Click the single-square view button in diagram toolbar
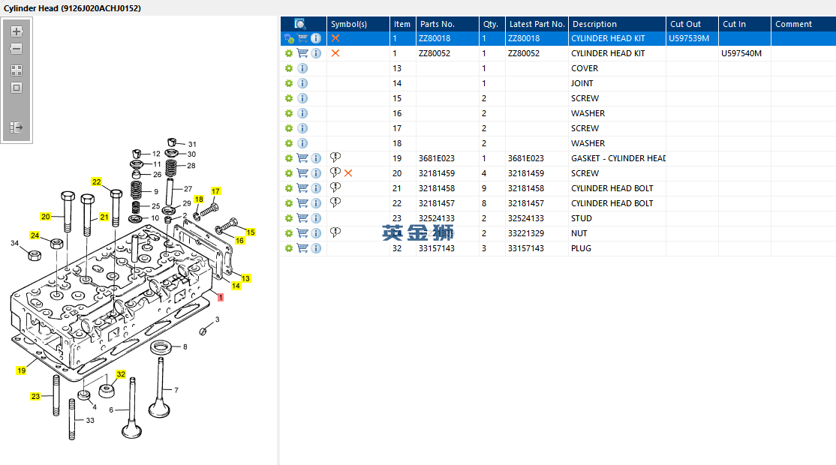 pos(17,88)
